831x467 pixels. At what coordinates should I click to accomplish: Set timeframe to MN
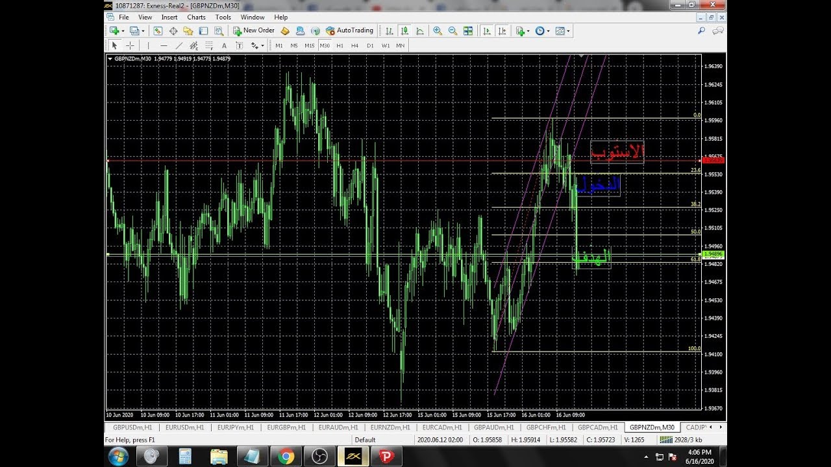tap(401, 45)
